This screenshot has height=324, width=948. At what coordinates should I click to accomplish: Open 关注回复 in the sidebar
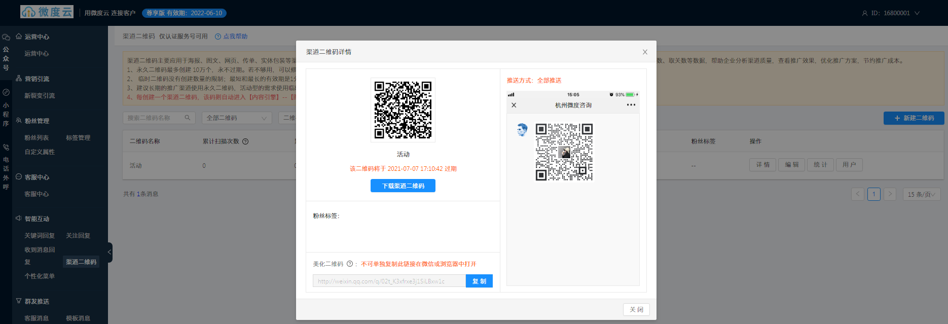(x=78, y=236)
